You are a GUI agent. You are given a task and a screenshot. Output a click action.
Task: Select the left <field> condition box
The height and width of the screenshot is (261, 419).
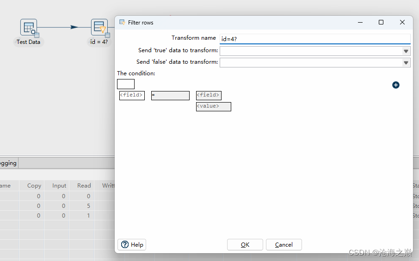[x=132, y=95]
